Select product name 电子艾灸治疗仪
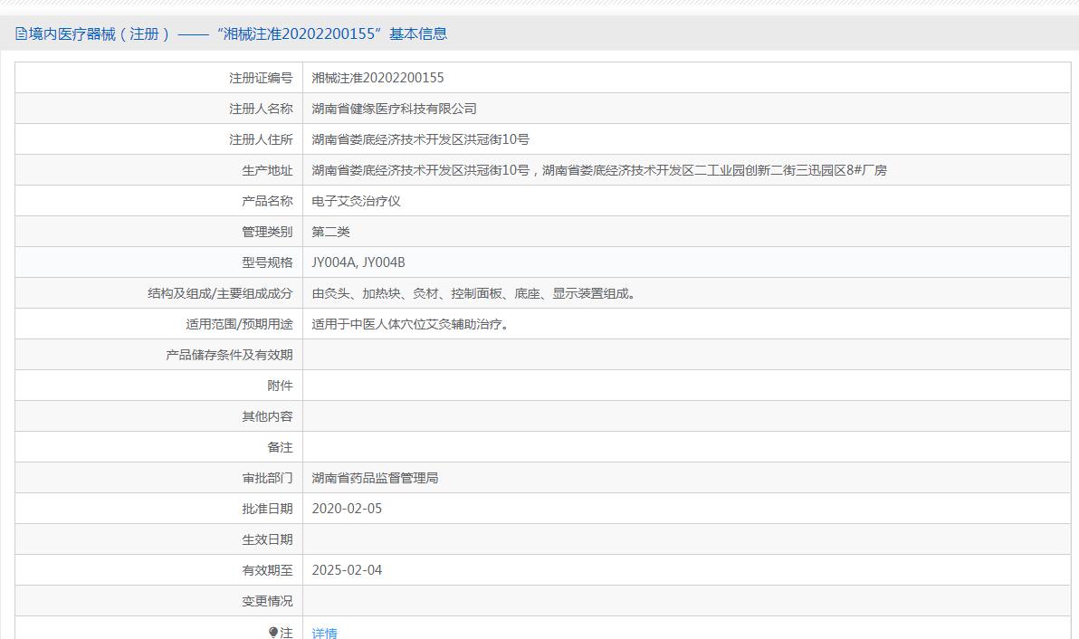 pos(357,201)
